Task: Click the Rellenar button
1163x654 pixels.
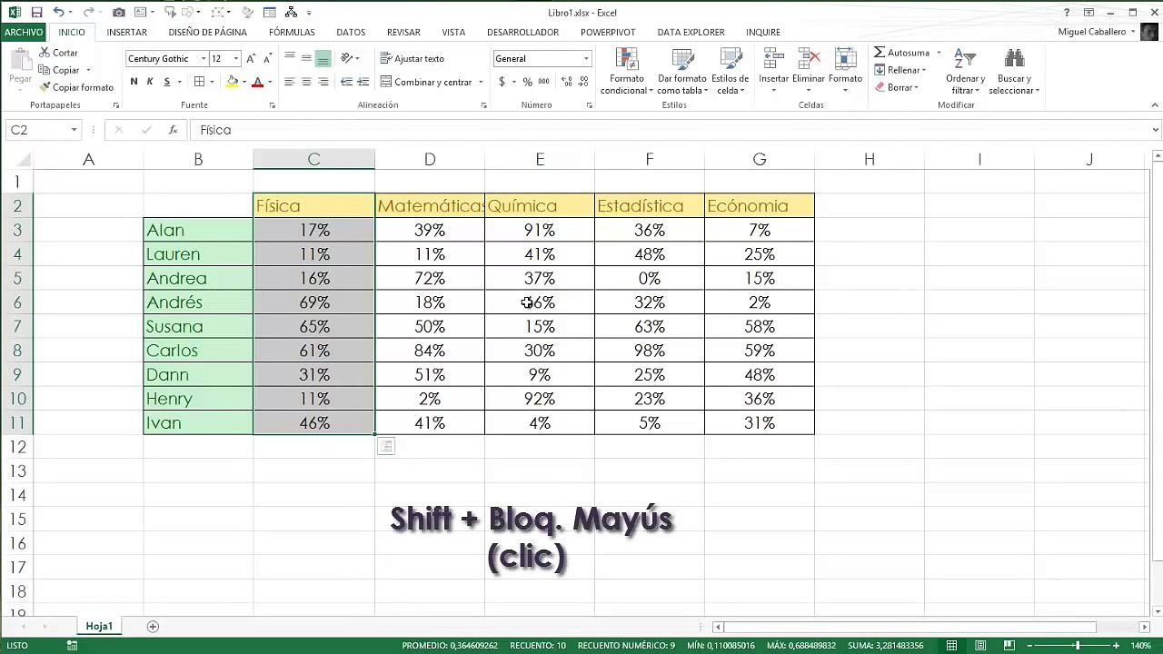Action: [900, 70]
